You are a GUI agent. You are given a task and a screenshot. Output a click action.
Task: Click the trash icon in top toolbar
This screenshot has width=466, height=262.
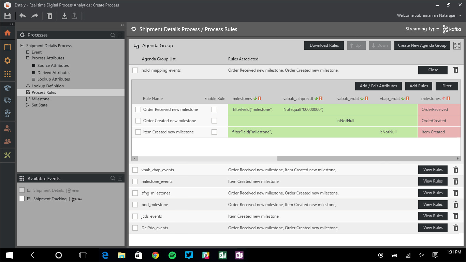(50, 16)
